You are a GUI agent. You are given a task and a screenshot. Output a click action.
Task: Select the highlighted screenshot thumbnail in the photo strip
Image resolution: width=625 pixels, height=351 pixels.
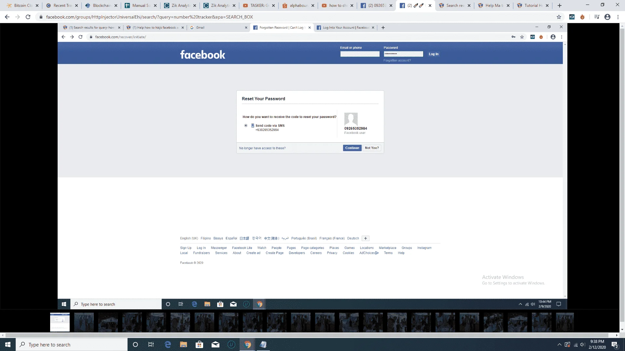pyautogui.click(x=60, y=322)
